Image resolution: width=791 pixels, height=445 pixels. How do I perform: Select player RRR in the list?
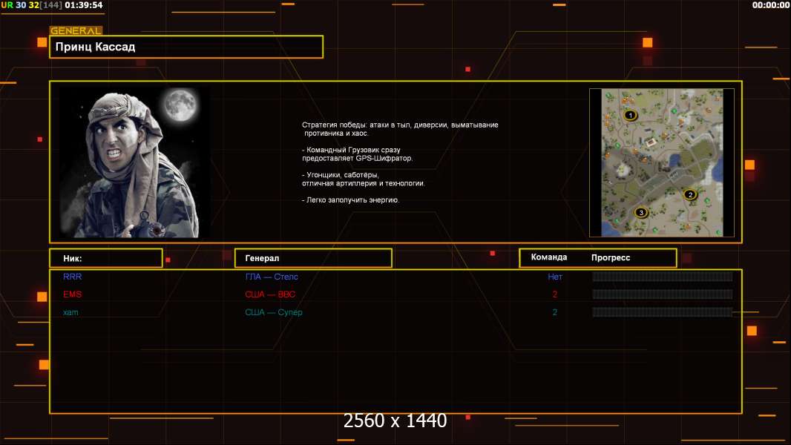(72, 277)
